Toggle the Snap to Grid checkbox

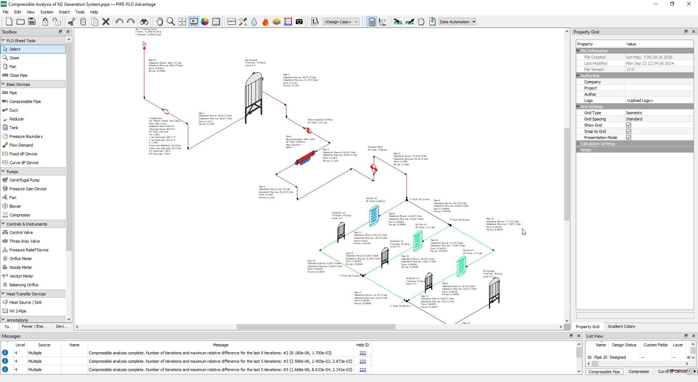[x=629, y=131]
